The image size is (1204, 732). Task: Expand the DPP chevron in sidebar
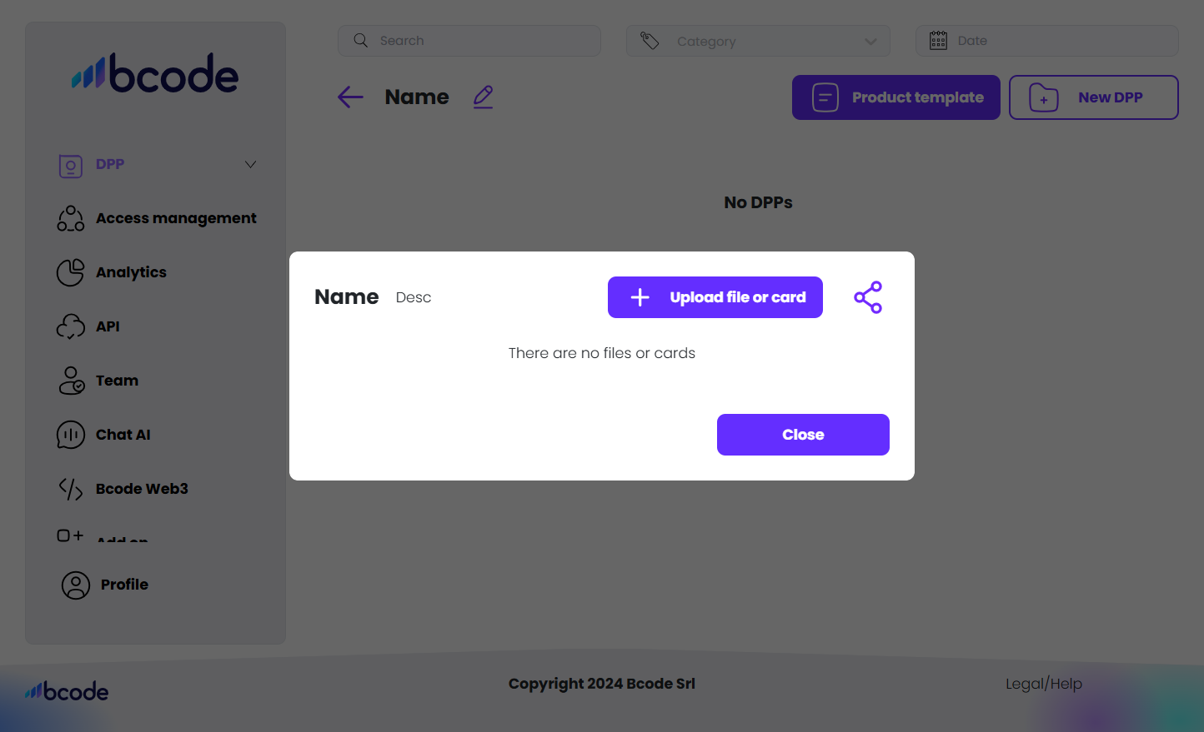(250, 164)
